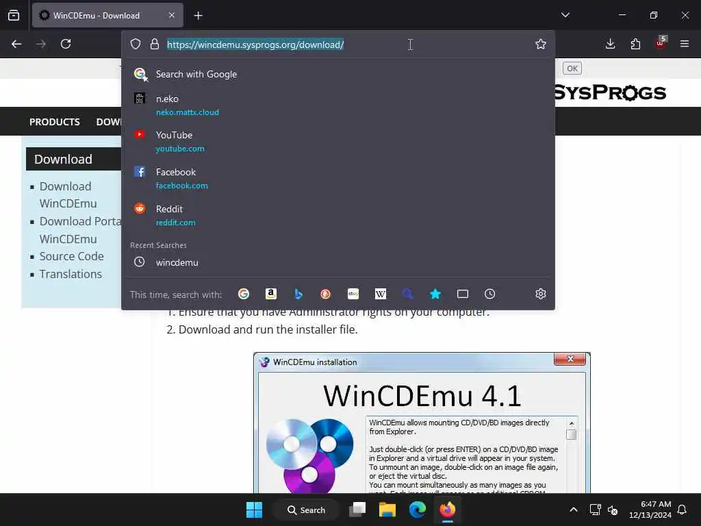The image size is (701, 526).
Task: Open the Firefox downloads panel
Action: pyautogui.click(x=610, y=44)
